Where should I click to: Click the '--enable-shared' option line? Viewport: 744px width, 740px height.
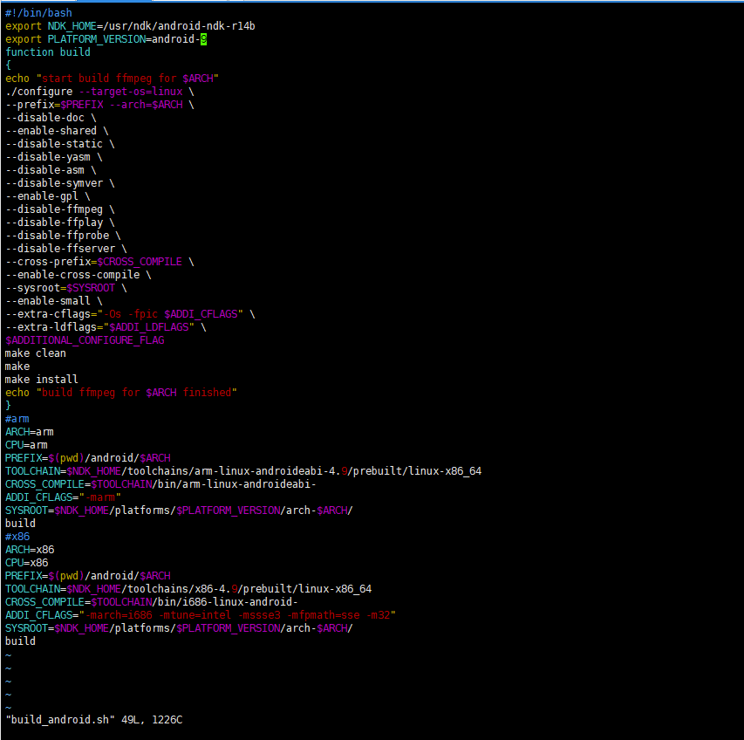click(57, 131)
